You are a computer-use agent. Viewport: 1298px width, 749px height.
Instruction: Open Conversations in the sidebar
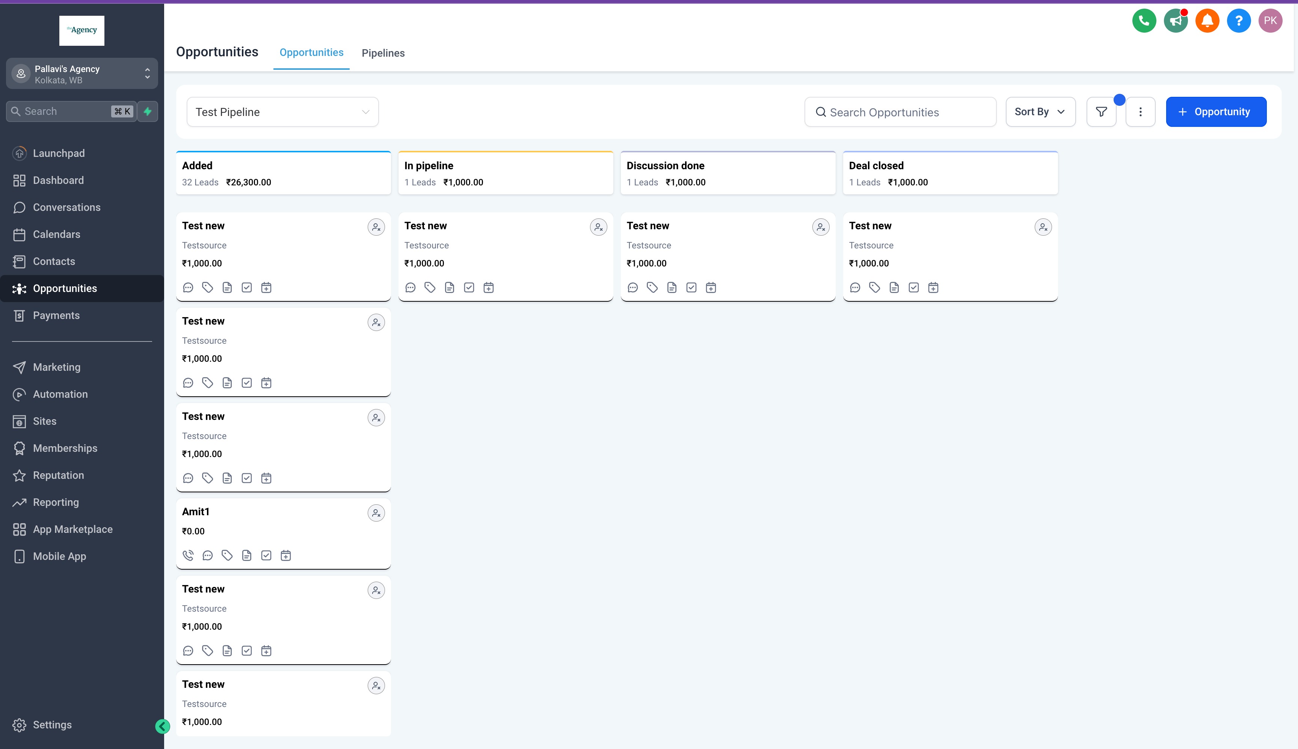66,207
